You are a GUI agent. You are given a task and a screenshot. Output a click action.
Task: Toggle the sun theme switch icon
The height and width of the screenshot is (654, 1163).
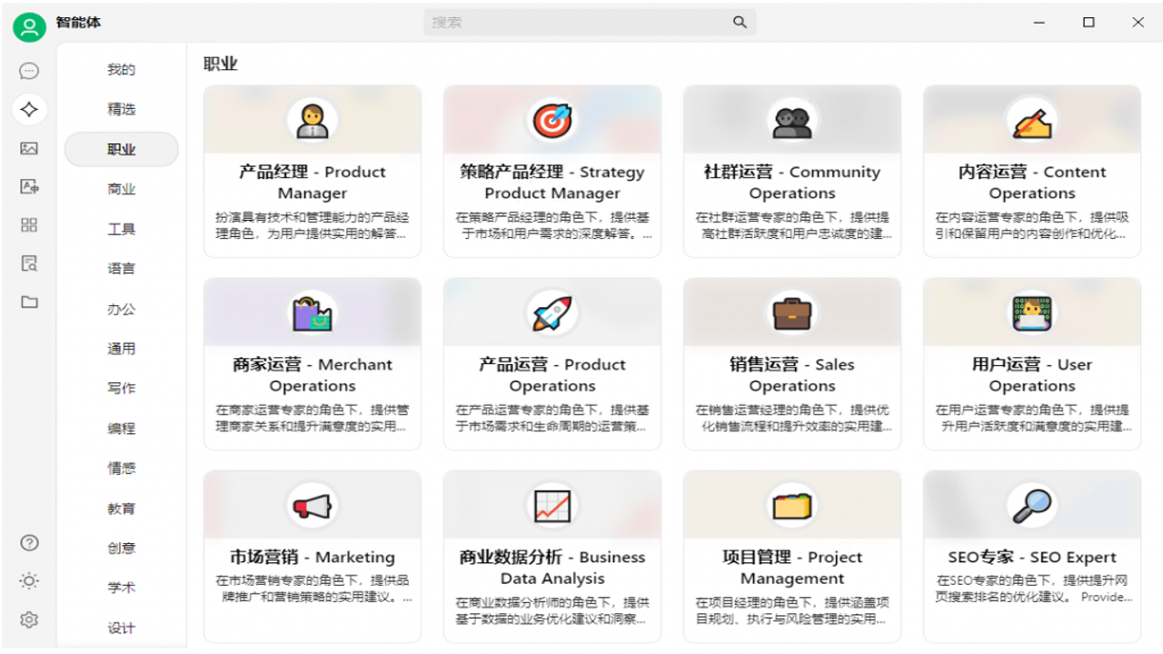pos(29,581)
